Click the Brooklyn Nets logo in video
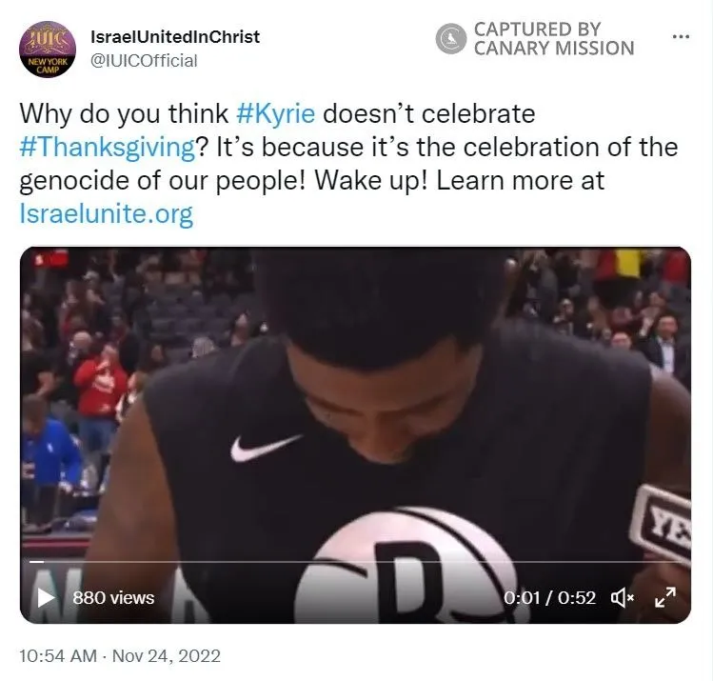The width and height of the screenshot is (713, 681). pos(409,565)
